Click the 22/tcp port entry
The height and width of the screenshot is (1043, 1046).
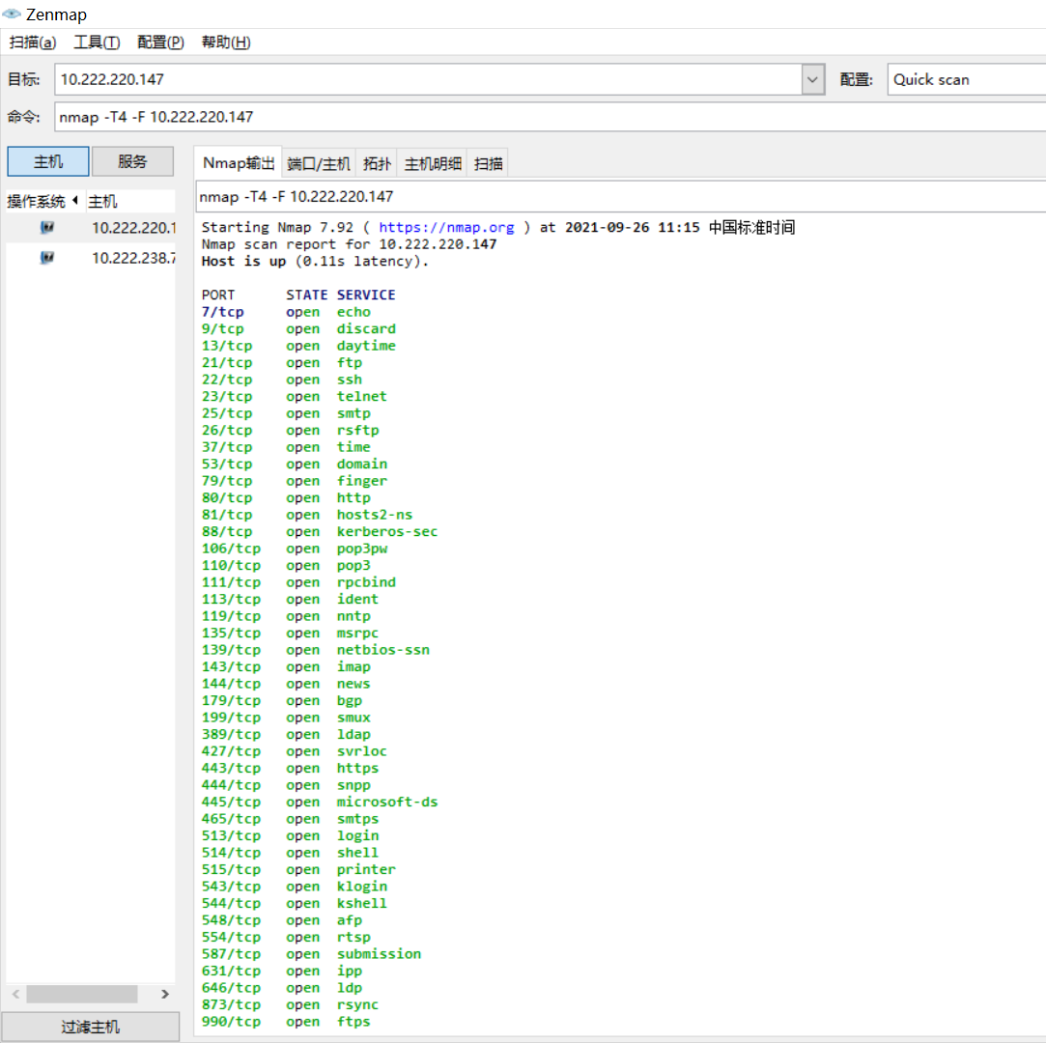(227, 379)
